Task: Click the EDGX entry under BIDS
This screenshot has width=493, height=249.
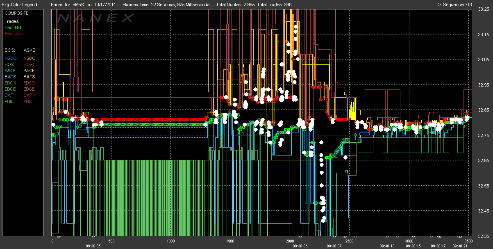Action: point(11,83)
